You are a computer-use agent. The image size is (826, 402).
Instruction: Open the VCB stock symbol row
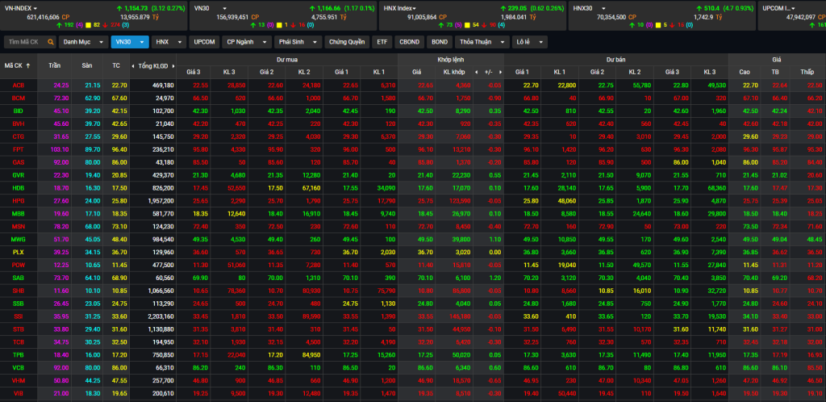click(x=18, y=366)
